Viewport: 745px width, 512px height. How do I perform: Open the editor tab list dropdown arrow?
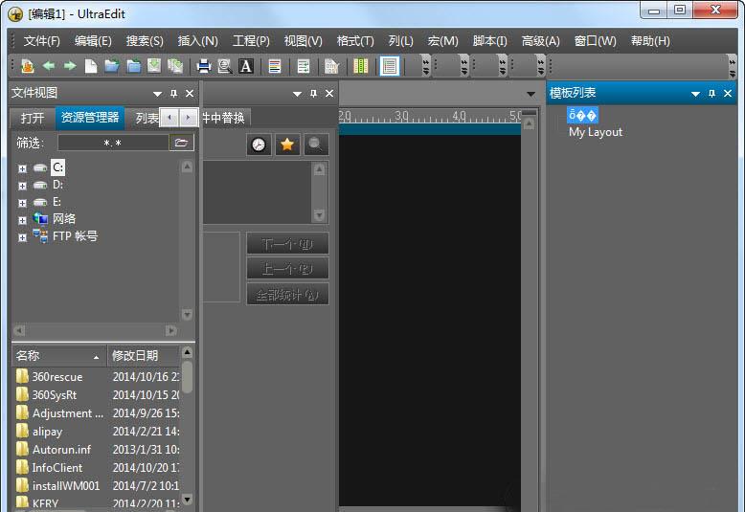(531, 94)
